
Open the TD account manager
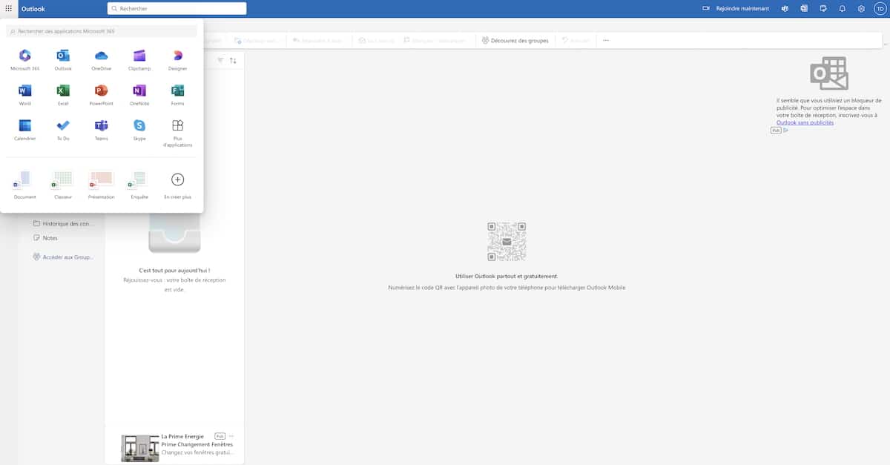pyautogui.click(x=880, y=8)
